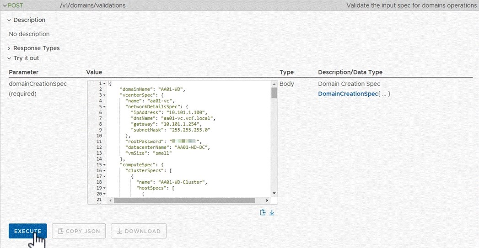Click the COPY JSON button
This screenshot has width=479, height=248.
(79, 231)
